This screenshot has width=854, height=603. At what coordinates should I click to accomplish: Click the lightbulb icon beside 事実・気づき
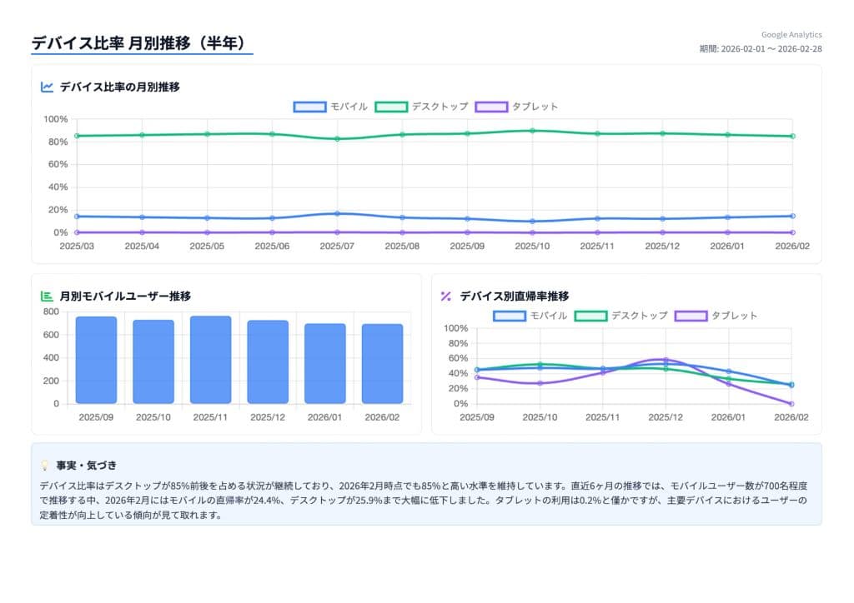(x=45, y=466)
